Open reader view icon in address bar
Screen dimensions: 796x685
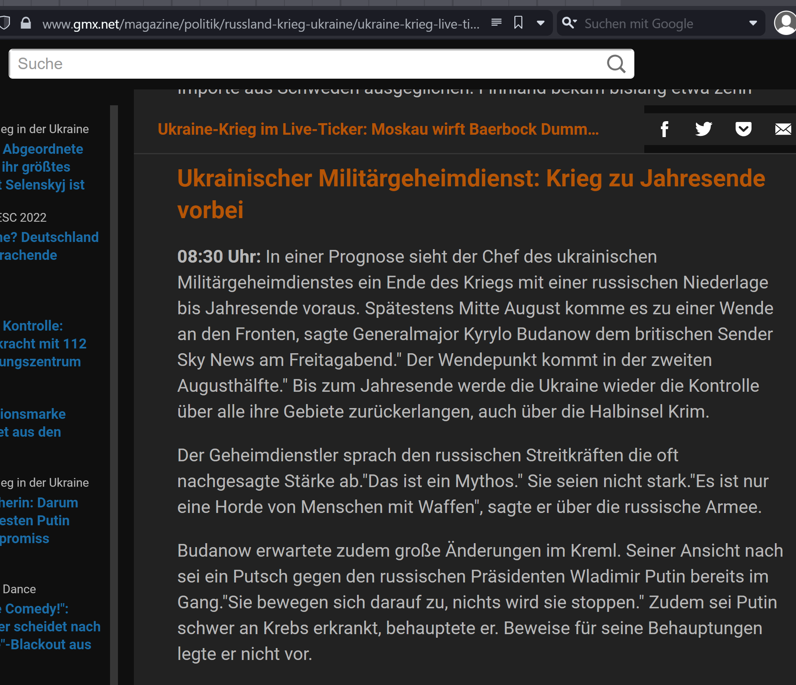496,23
